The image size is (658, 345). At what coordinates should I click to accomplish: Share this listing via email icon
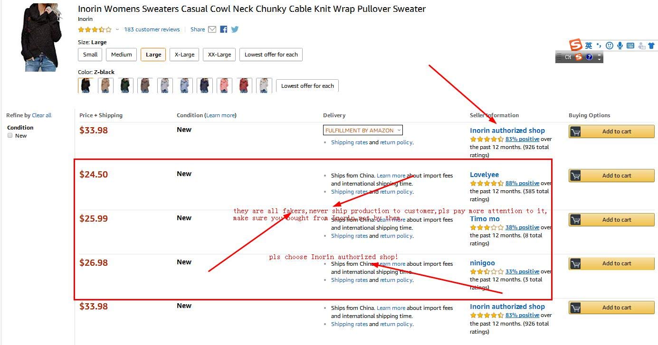coord(212,29)
